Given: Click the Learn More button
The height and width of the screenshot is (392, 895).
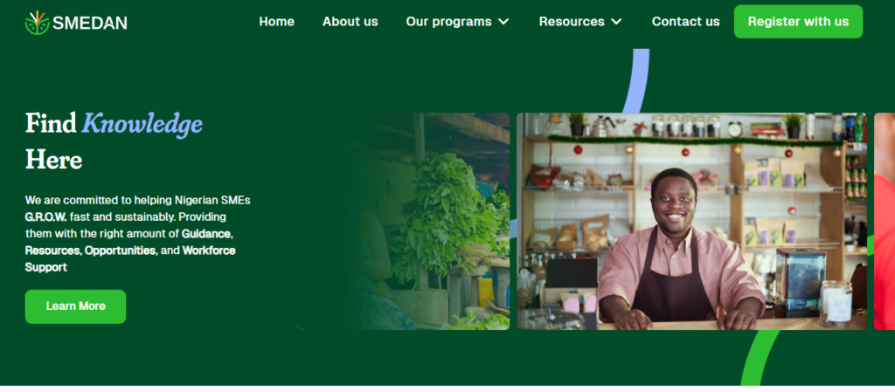Looking at the screenshot, I should pyautogui.click(x=75, y=306).
